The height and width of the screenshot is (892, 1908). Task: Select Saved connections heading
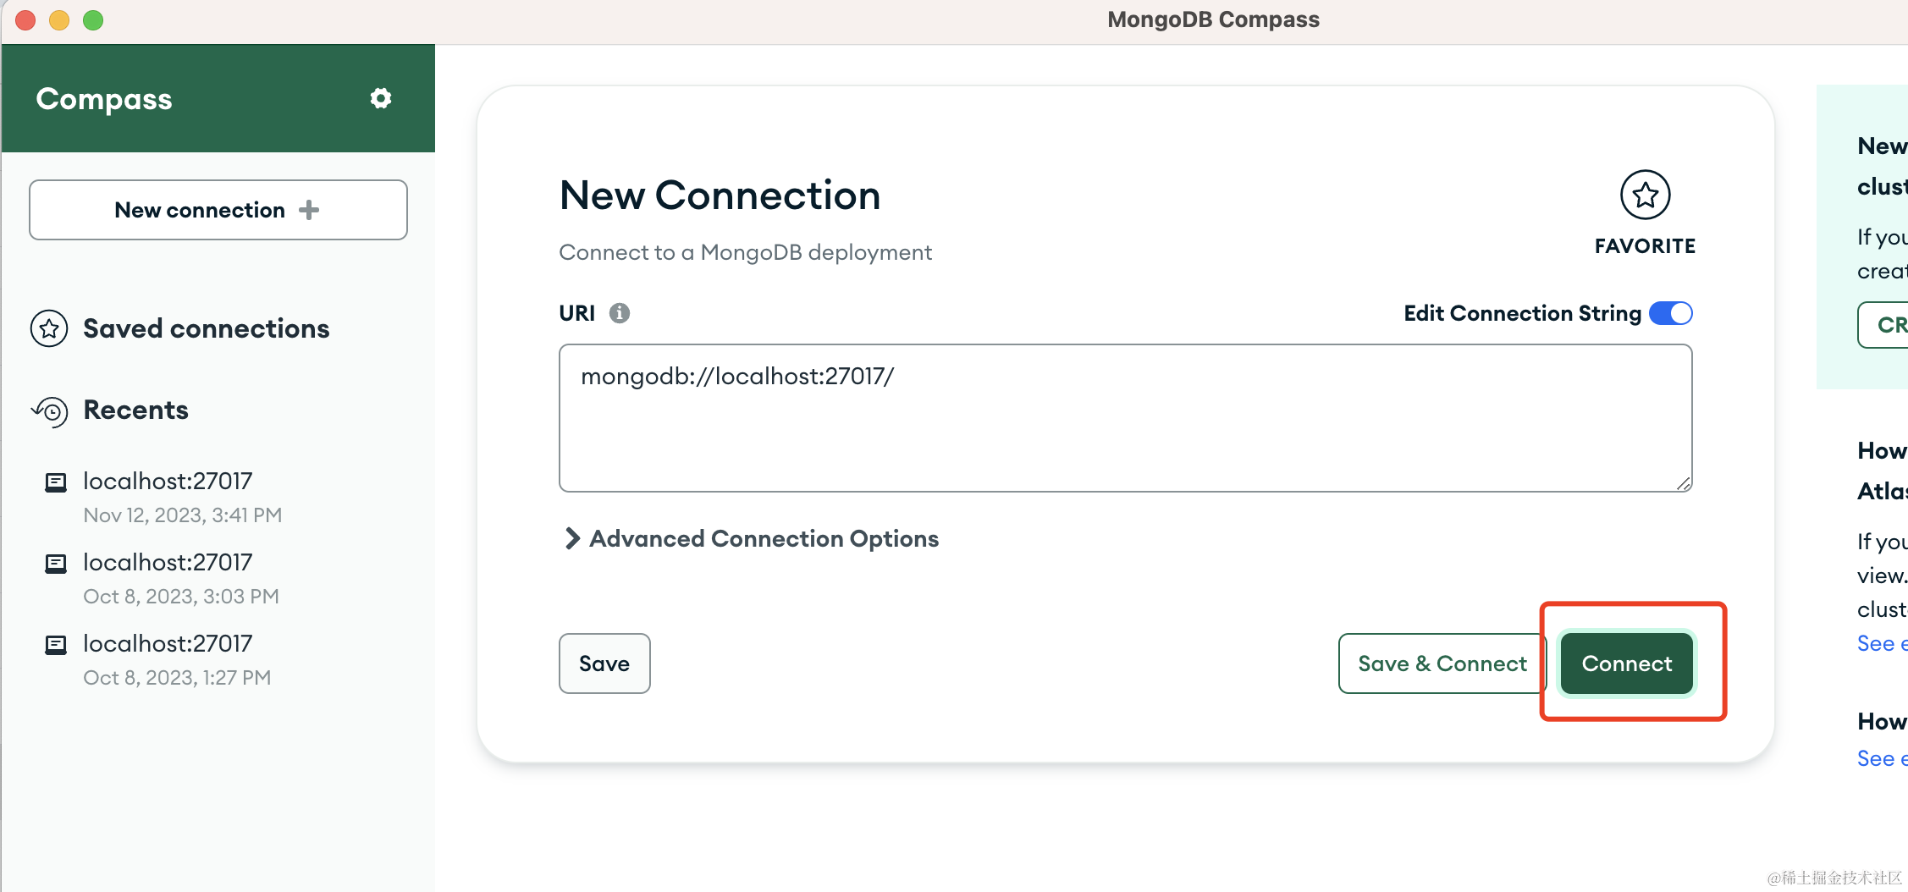[206, 328]
